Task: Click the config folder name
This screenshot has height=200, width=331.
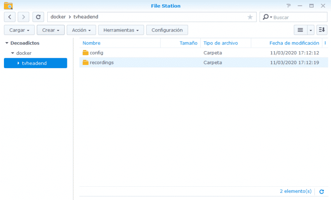Action: point(97,53)
